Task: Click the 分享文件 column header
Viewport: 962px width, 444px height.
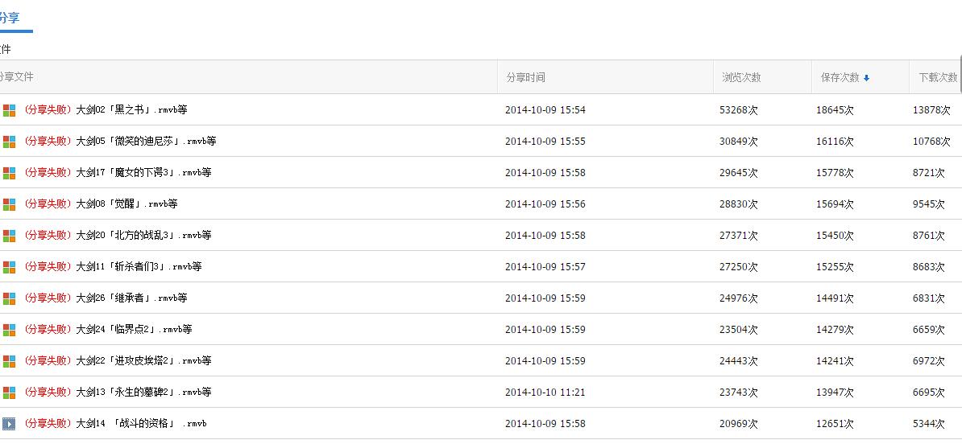Action: coord(16,77)
